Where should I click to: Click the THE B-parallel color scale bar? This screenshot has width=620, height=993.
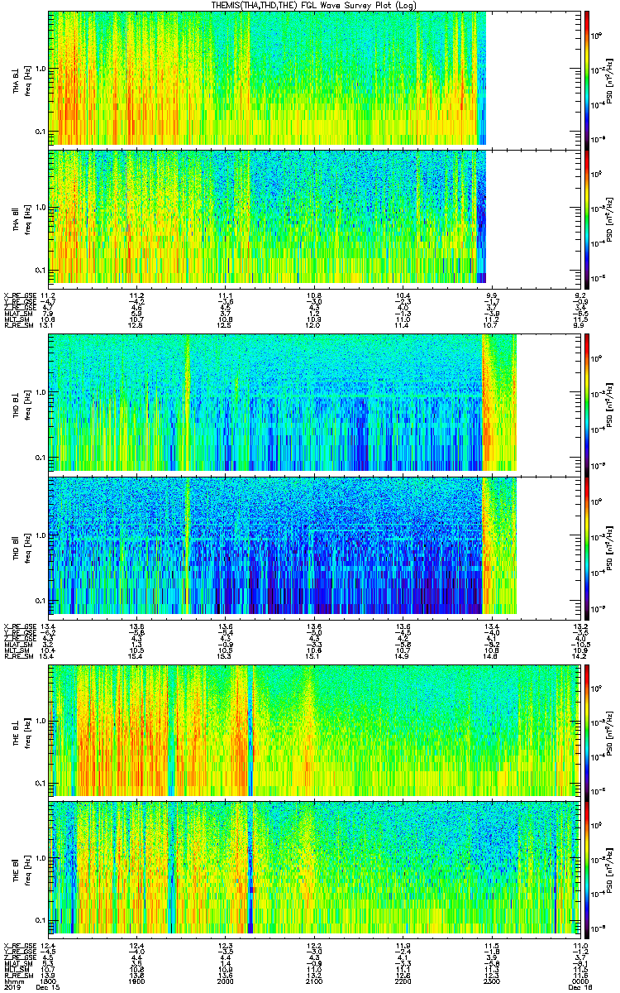pos(587,870)
